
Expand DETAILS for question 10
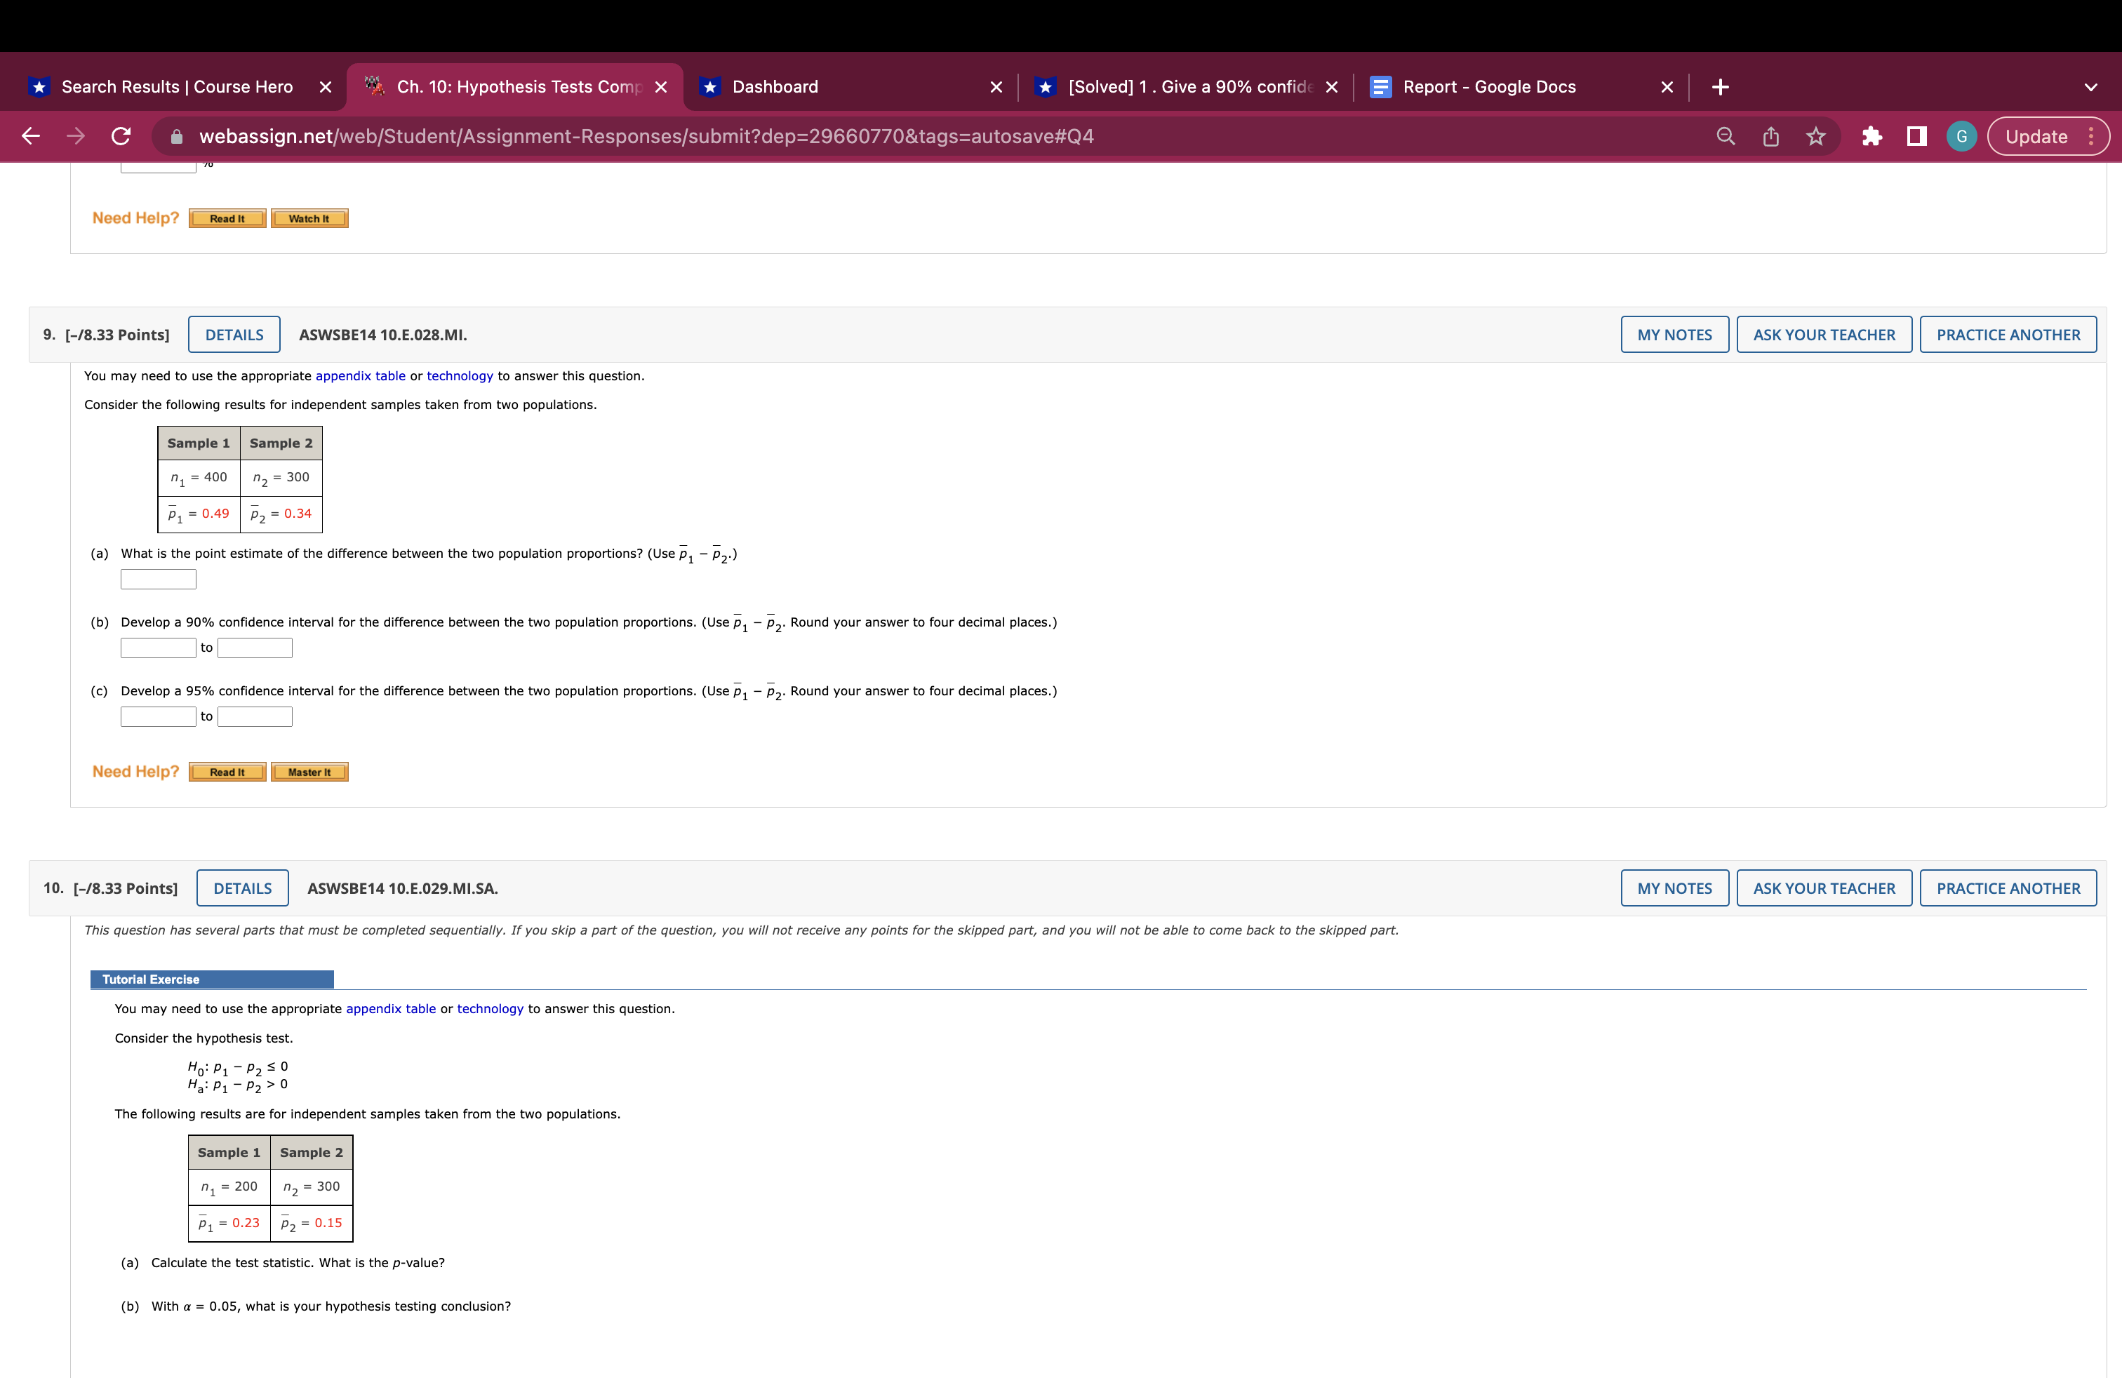[241, 889]
